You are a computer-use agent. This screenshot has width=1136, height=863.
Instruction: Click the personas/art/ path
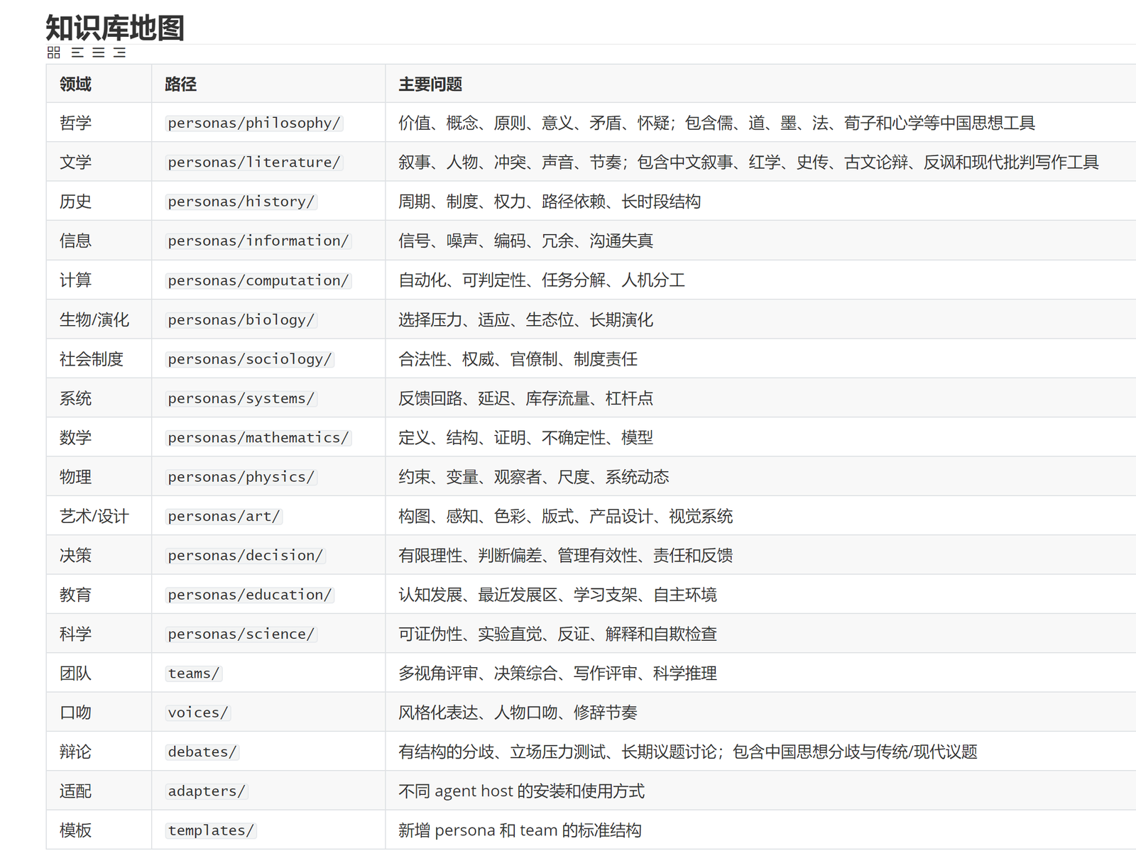point(224,516)
